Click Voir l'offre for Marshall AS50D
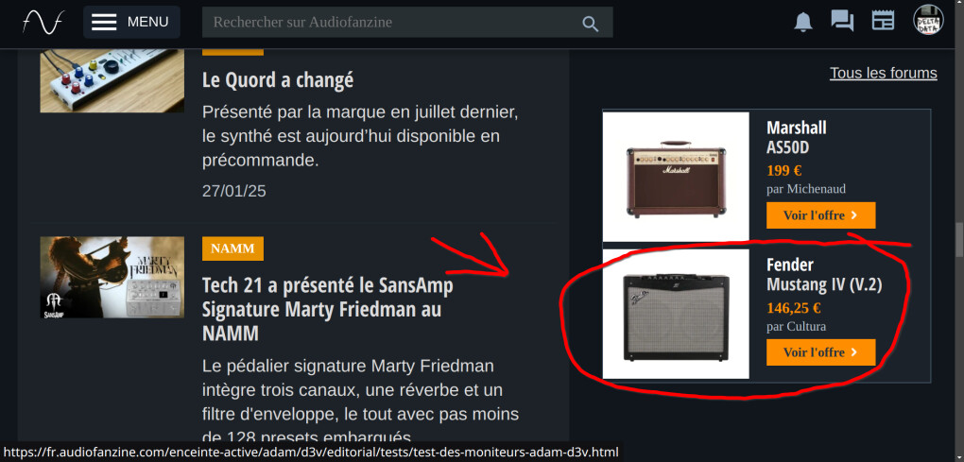Image resolution: width=964 pixels, height=462 pixels. (820, 215)
